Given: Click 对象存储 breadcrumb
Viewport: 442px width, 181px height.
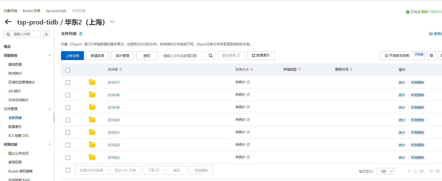Looking at the screenshot, I should (10, 11).
